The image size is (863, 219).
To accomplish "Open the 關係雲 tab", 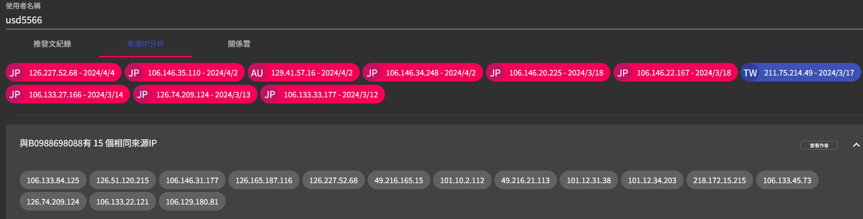I will pos(239,44).
